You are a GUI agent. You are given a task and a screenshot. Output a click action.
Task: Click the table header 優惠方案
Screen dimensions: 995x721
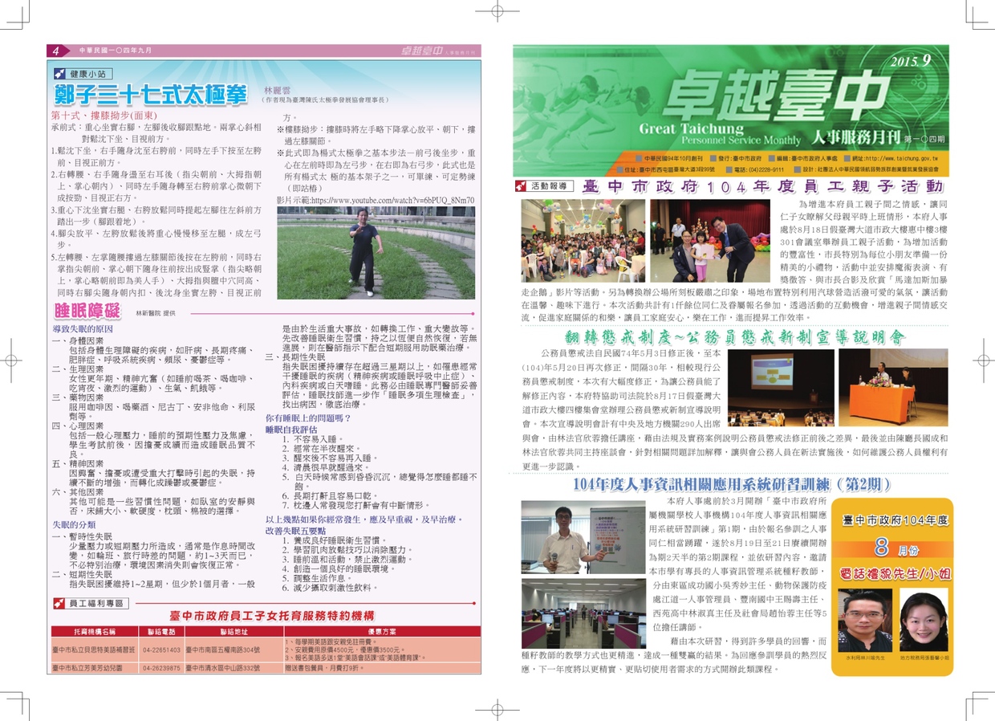381,633
